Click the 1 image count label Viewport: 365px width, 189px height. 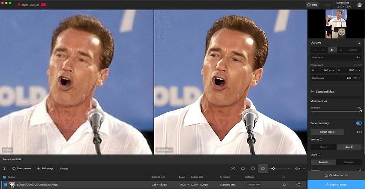(x=64, y=168)
